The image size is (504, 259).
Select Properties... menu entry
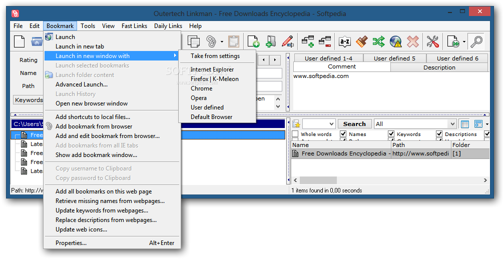tap(112, 243)
